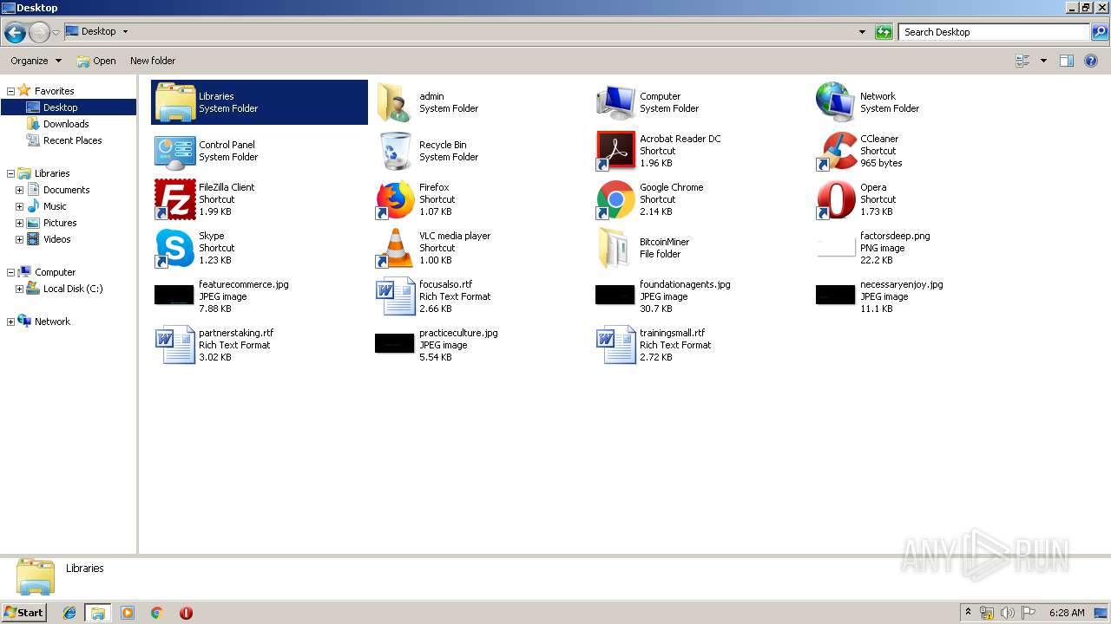Select the Skype shortcut icon
Viewport: 1111px width, 624px height.
click(174, 248)
